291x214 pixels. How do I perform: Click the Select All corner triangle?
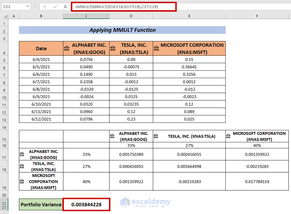[5, 16]
